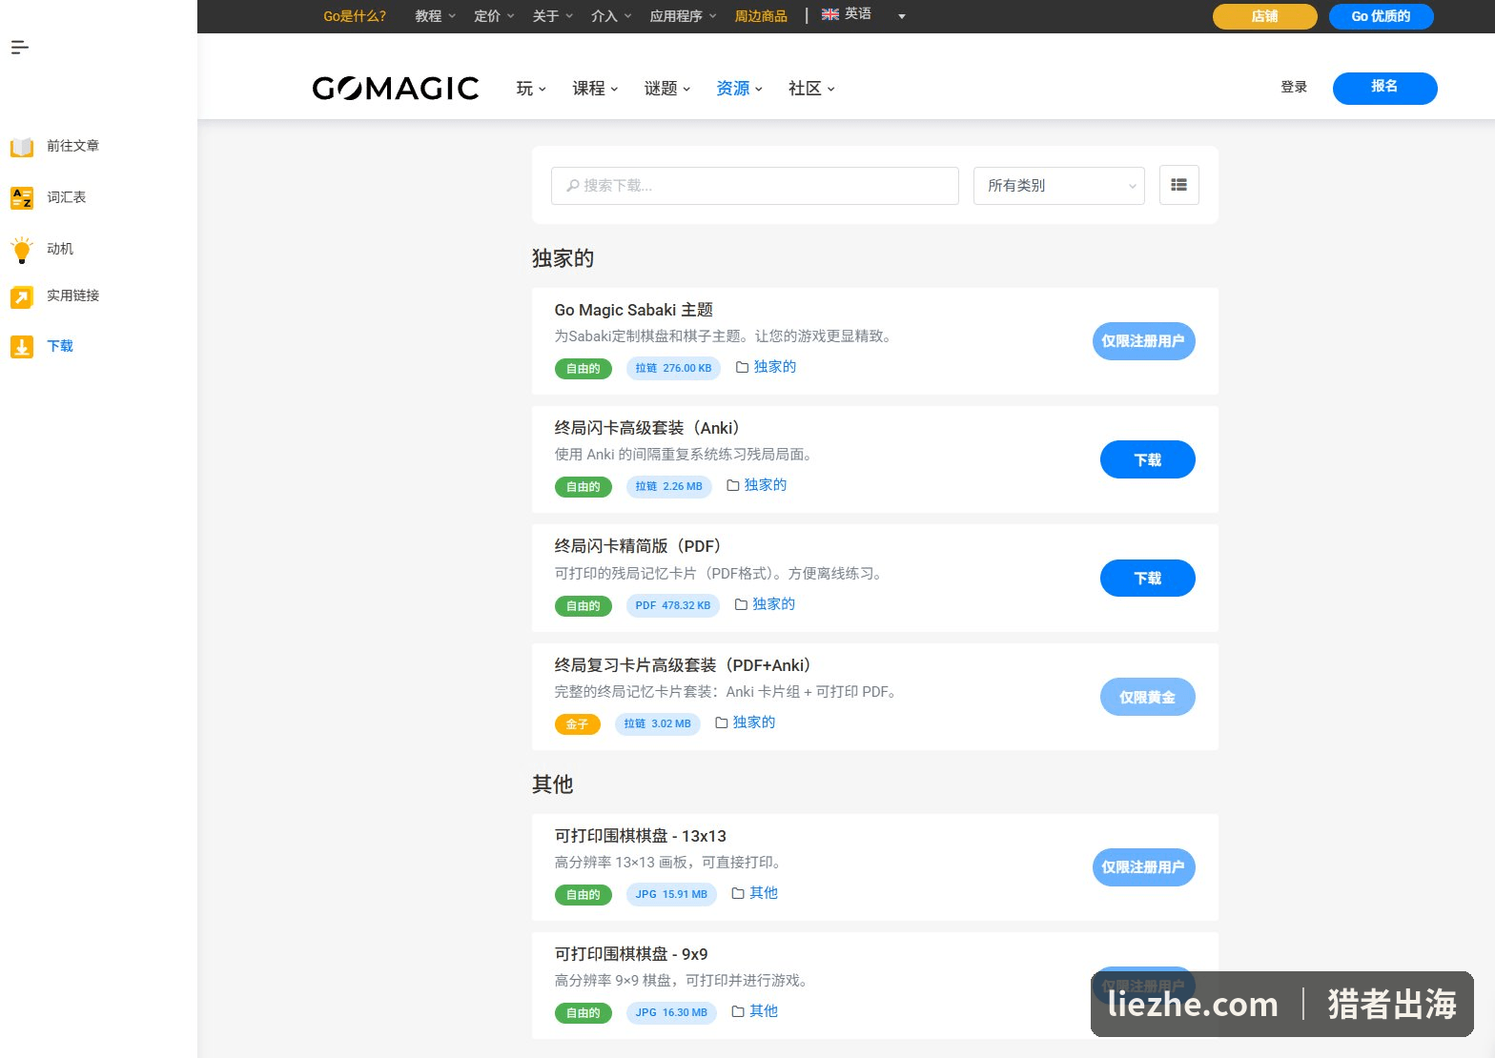
Task: Click 独家的 category link under 终局闪卡精简版
Action: [773, 604]
